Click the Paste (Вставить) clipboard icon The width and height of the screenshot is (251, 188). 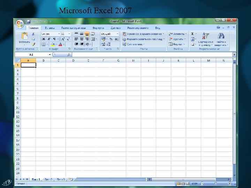point(24,36)
